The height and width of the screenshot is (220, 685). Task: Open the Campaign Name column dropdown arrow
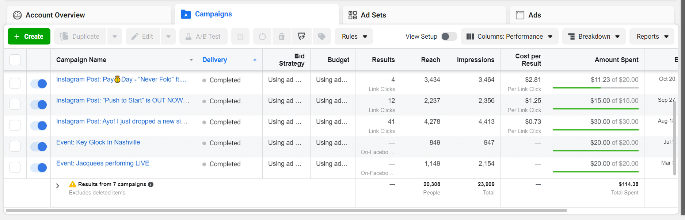point(191,60)
